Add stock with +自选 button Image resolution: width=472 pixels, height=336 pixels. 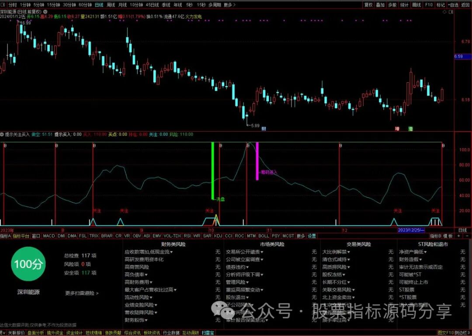(x=453, y=5)
